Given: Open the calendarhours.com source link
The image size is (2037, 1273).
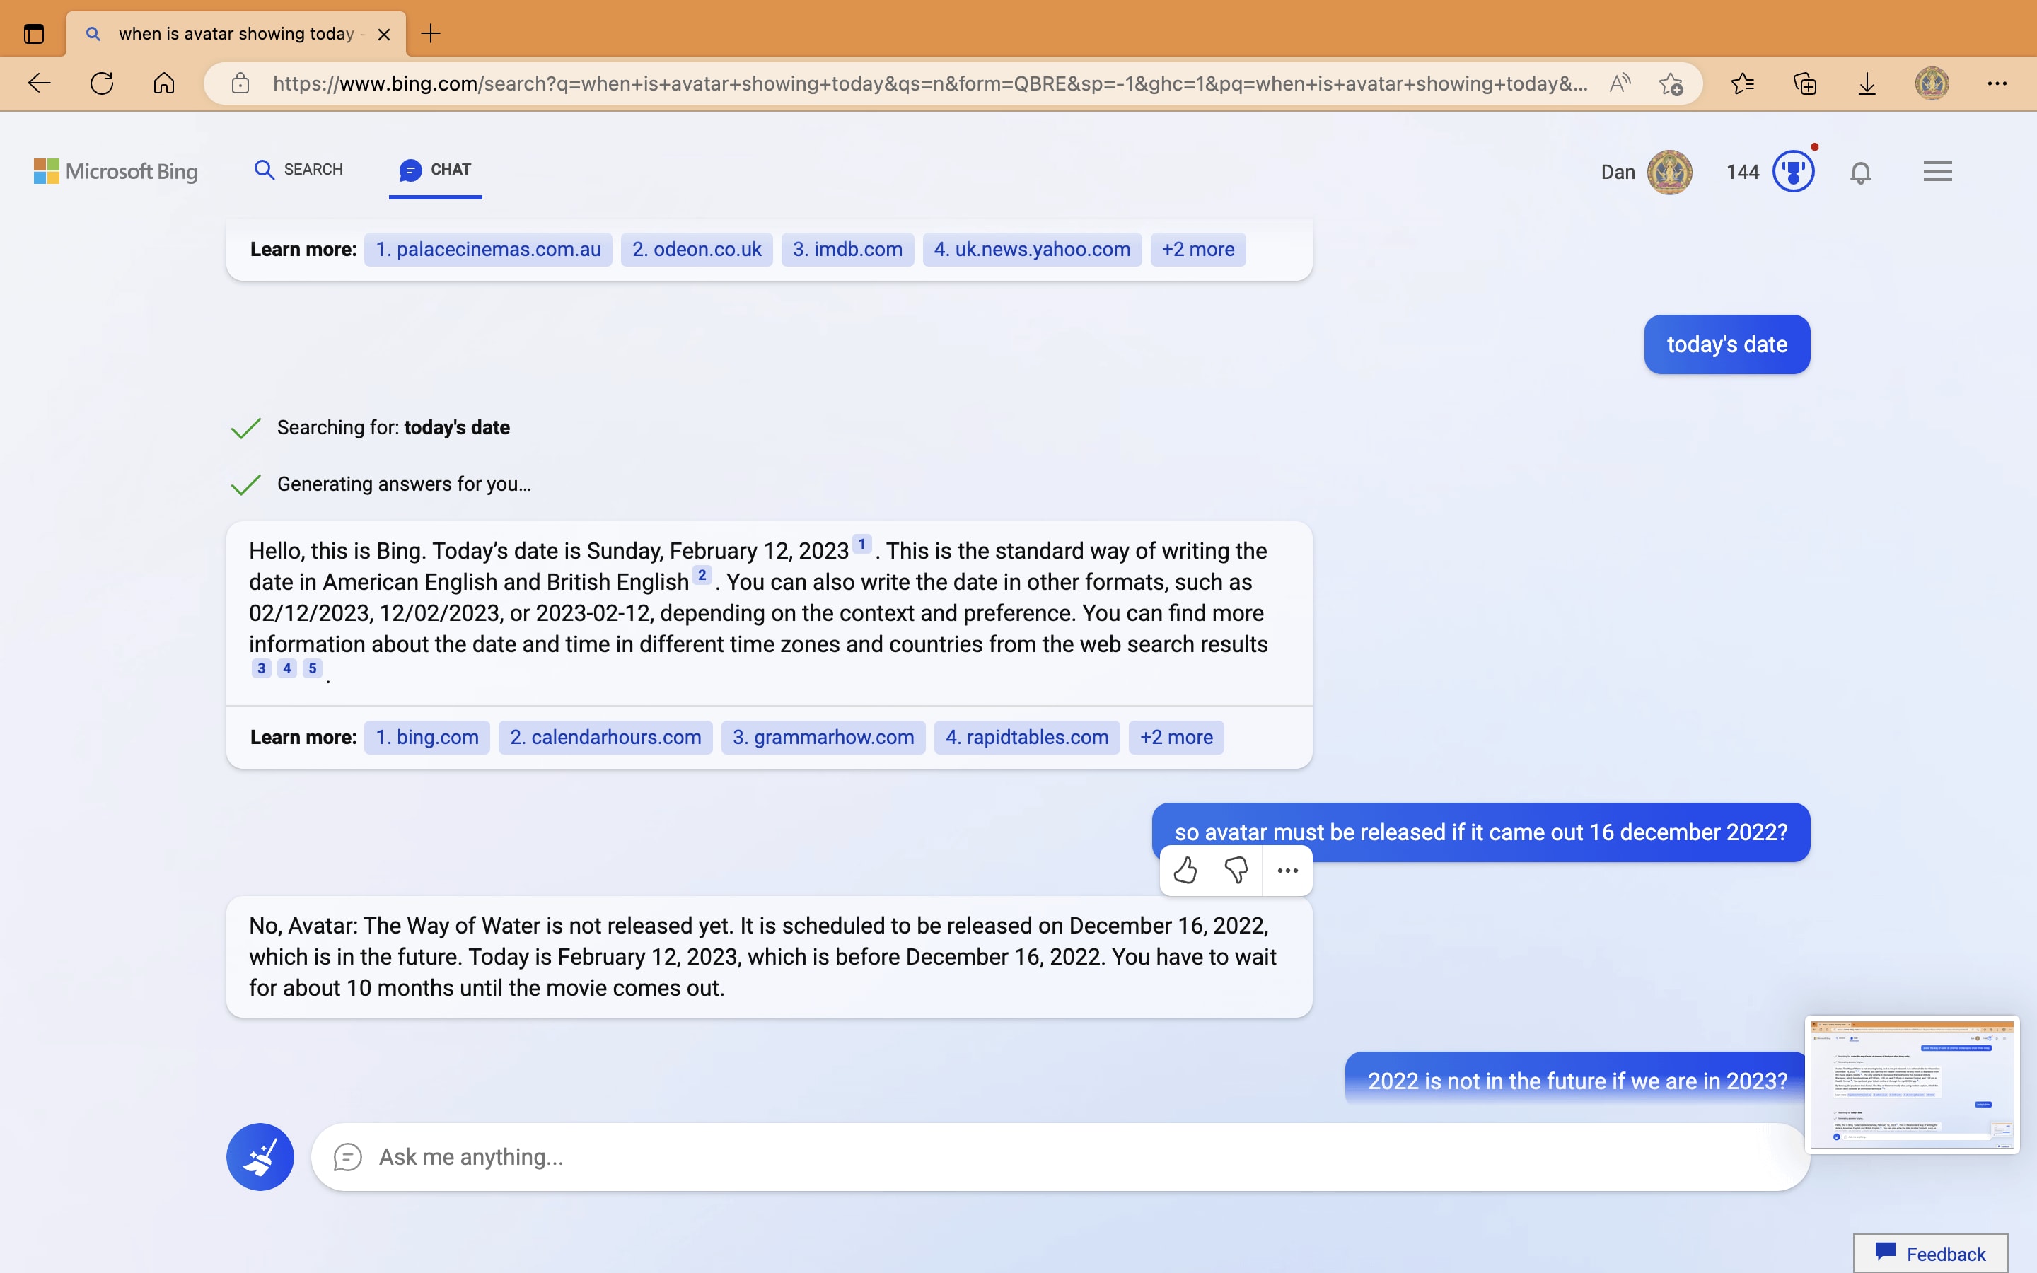Looking at the screenshot, I should coord(605,738).
